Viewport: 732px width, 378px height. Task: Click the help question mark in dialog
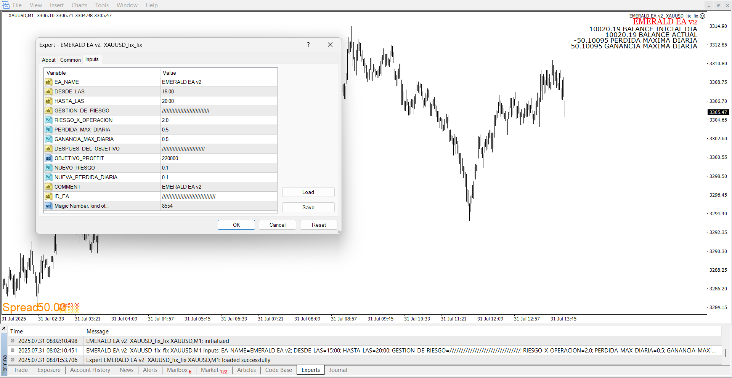(x=308, y=45)
